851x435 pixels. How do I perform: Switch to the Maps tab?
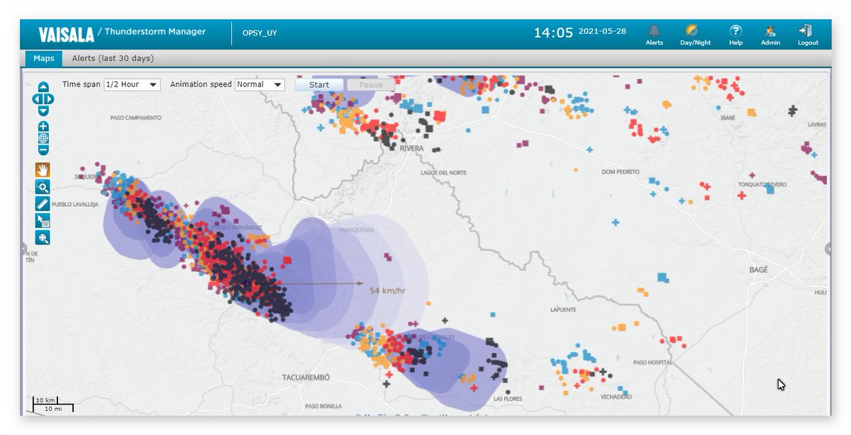pos(44,58)
